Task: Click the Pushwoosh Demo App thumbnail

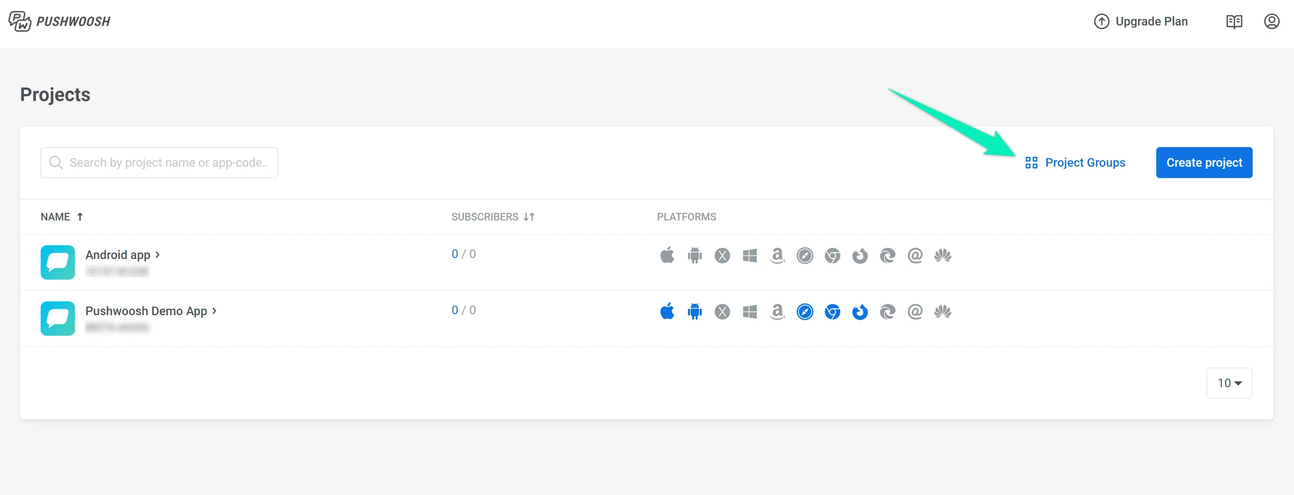Action: pos(58,318)
